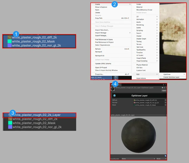
Task: Click the green Mask texture thumbnail in the selected group
Action: point(10,41)
